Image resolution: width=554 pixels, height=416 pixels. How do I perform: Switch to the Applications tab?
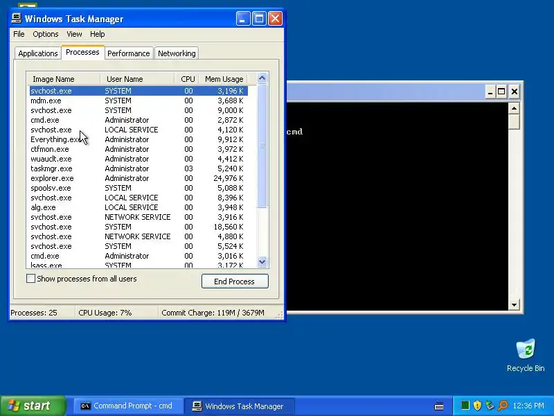tap(38, 53)
